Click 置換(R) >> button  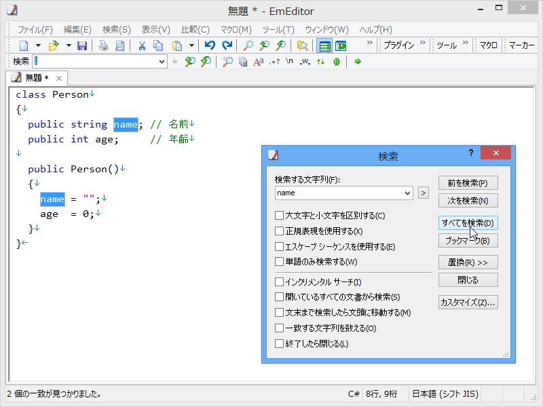click(468, 263)
